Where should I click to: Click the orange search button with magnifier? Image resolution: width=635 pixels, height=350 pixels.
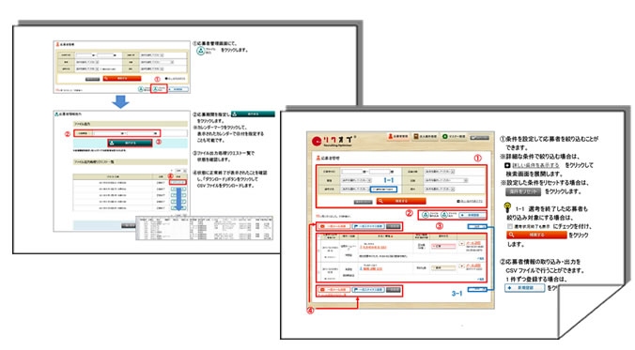click(x=401, y=201)
